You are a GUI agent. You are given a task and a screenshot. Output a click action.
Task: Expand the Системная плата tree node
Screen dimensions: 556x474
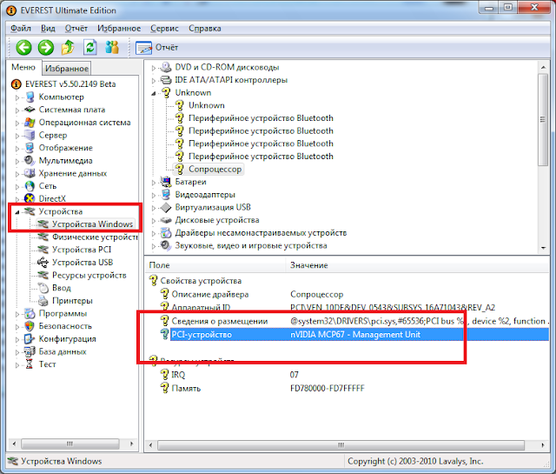click(17, 110)
